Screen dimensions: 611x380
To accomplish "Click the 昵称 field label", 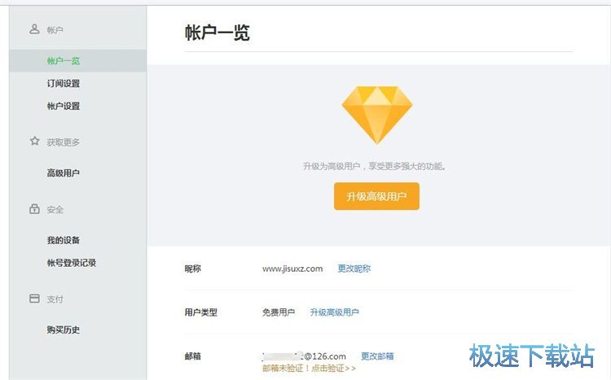I will point(192,269).
